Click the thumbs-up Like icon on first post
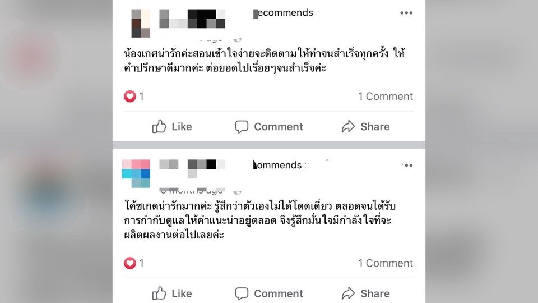The height and width of the screenshot is (303, 538). pyautogui.click(x=159, y=126)
